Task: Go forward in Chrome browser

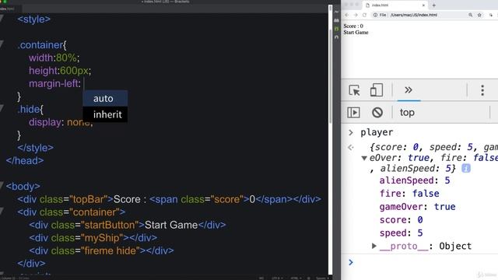Action: click(356, 15)
